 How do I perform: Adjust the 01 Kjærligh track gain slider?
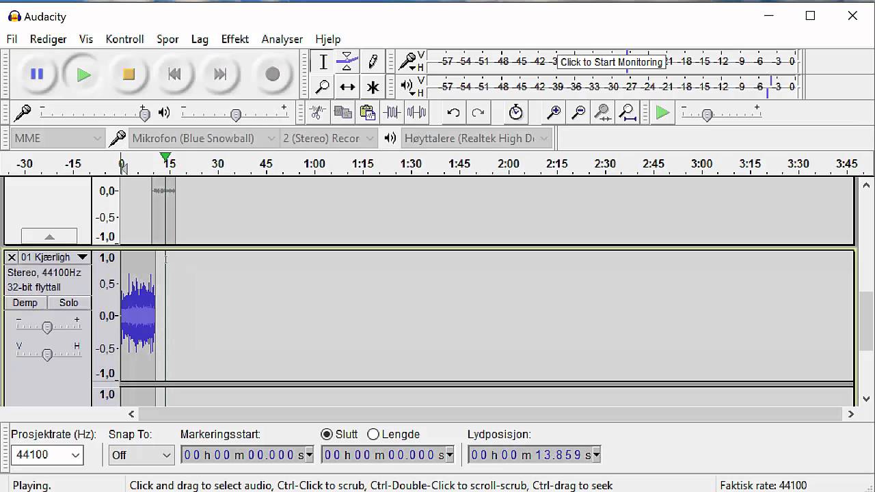pyautogui.click(x=47, y=327)
